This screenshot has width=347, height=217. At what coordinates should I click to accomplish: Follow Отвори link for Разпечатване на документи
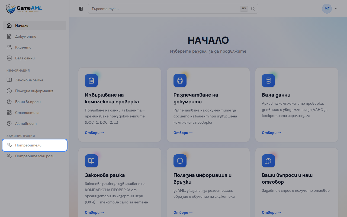coord(183,133)
